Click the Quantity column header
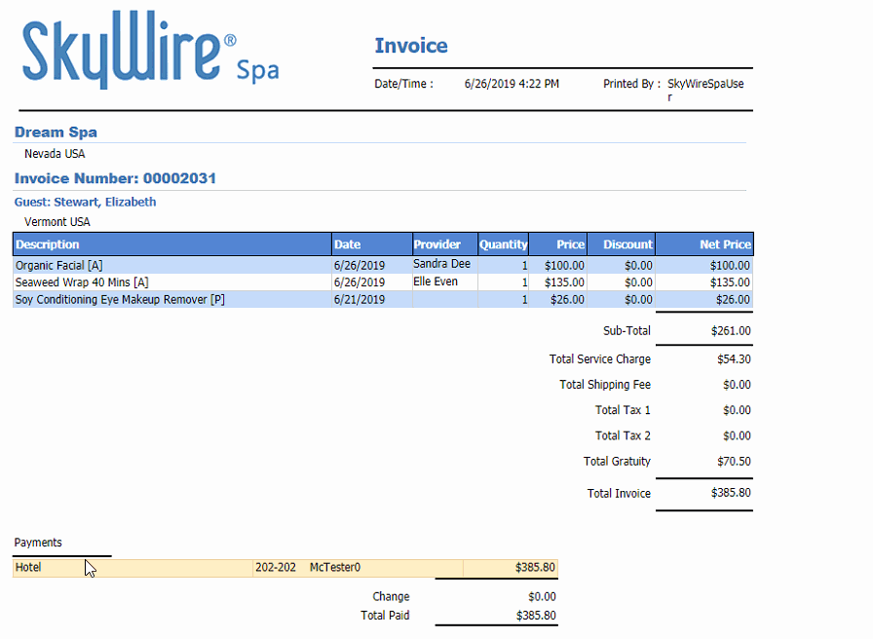873x639 pixels. [x=503, y=244]
